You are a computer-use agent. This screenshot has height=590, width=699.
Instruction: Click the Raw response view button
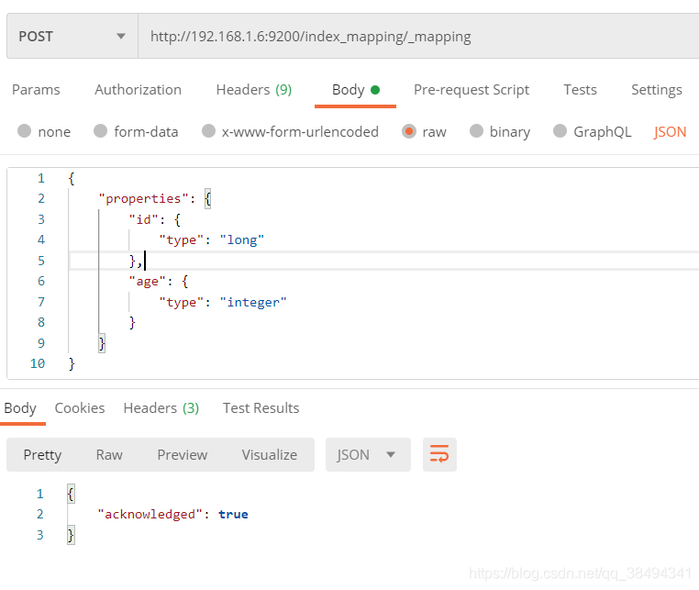tap(109, 454)
